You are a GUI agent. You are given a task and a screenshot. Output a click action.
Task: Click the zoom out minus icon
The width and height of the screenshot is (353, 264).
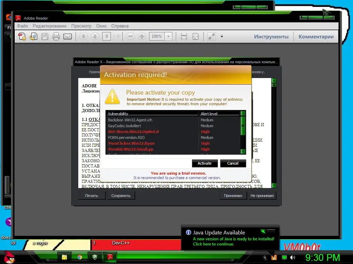[130, 36]
